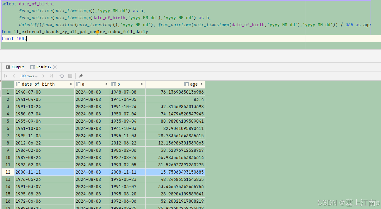This screenshot has height=209, width=381.
Task: Click column a cell in row 5
Action: tap(92, 121)
